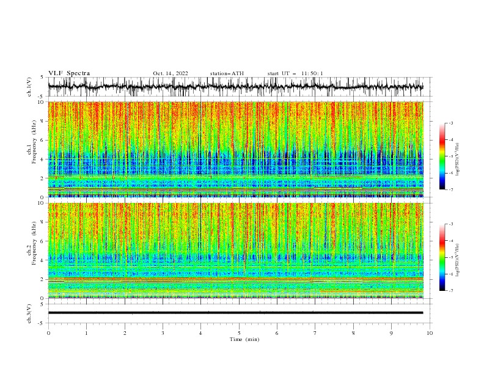Click the lower PSD color scale bar

[x=442, y=257]
